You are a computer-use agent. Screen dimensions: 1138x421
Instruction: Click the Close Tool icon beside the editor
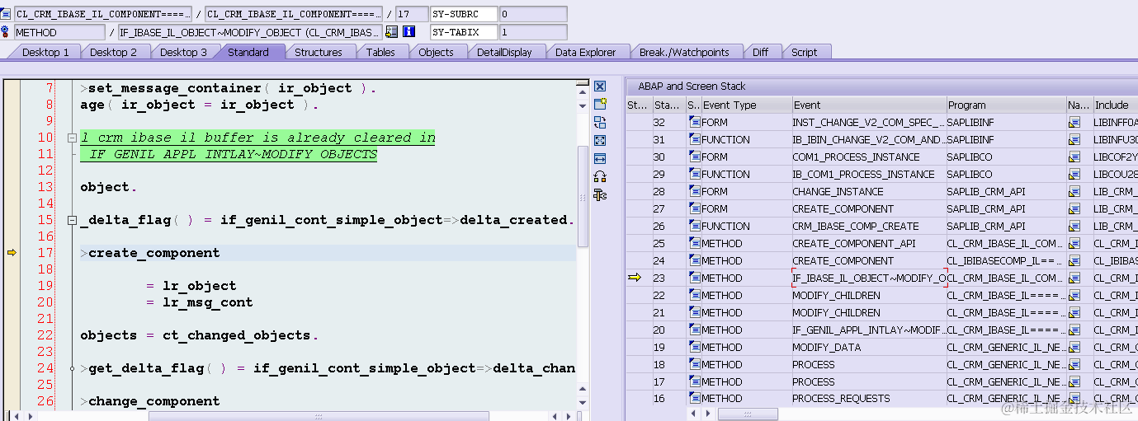600,86
